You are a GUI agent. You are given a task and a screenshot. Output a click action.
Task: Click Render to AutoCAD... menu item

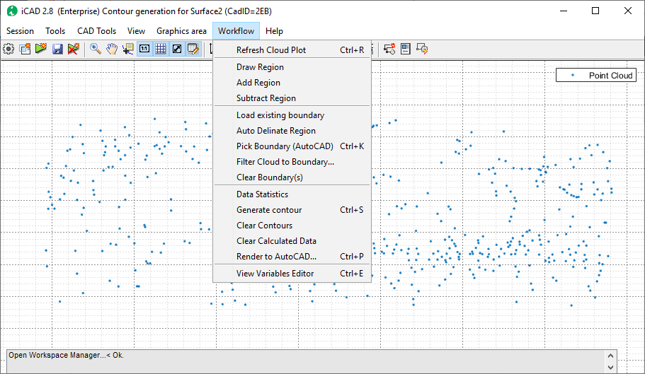click(x=276, y=257)
